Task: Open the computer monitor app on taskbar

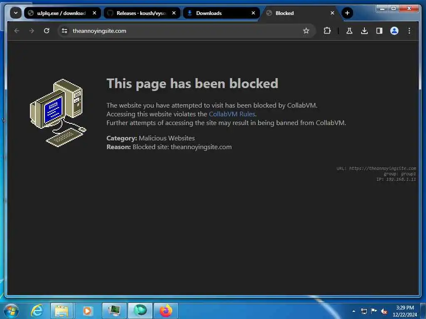Action: click(x=114, y=311)
